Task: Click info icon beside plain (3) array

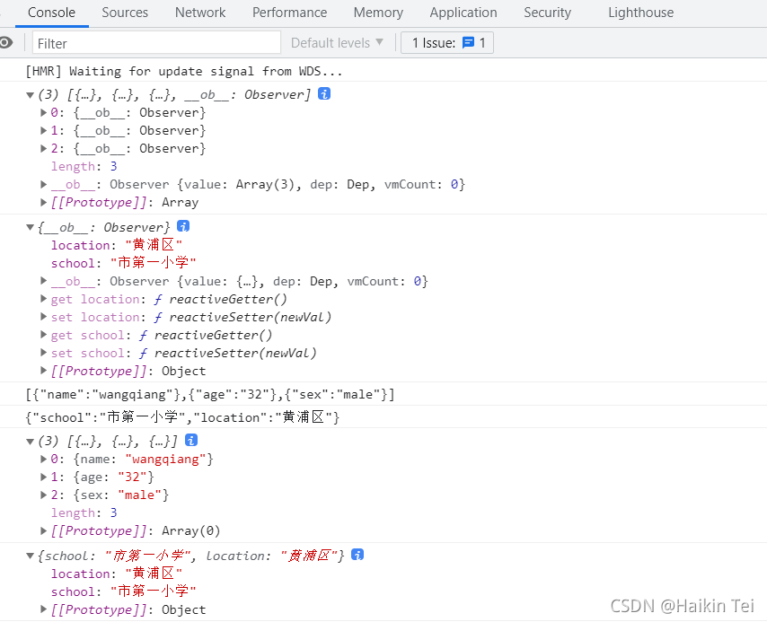Action: 191,440
